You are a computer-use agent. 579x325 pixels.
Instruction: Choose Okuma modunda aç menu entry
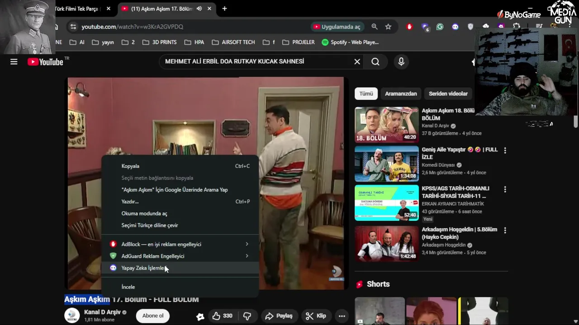pyautogui.click(x=180, y=214)
